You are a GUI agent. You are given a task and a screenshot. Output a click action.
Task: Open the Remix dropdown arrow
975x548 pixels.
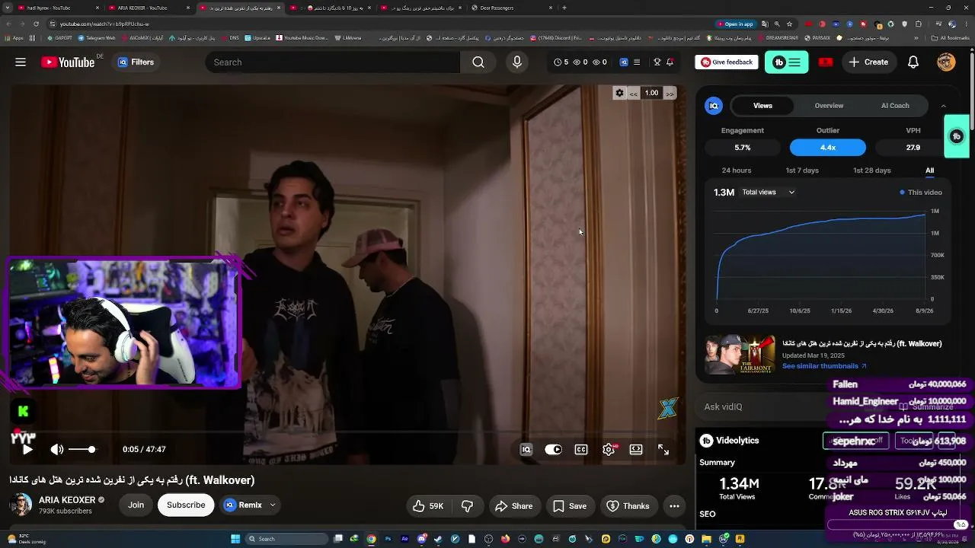click(273, 505)
